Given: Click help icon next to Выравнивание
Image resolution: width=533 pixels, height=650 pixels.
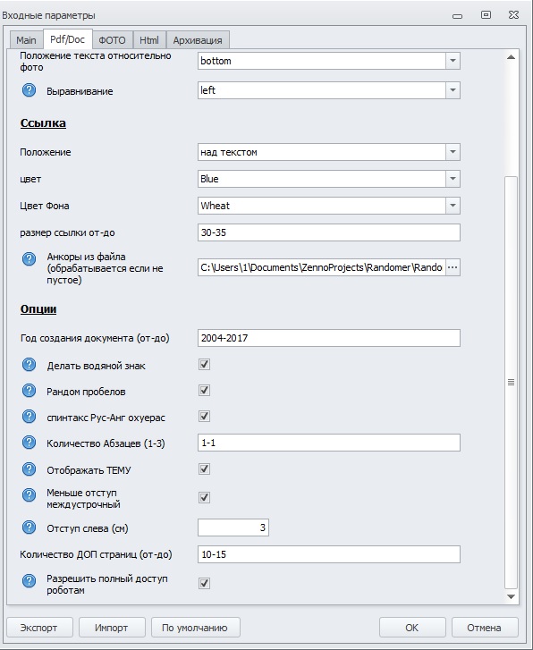Looking at the screenshot, I should [x=29, y=90].
